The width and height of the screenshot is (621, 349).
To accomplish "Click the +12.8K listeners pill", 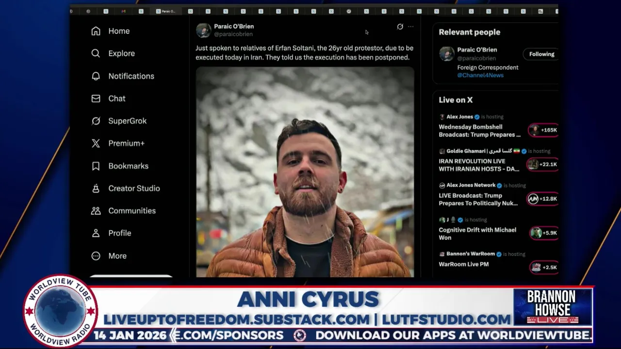I will pyautogui.click(x=543, y=199).
